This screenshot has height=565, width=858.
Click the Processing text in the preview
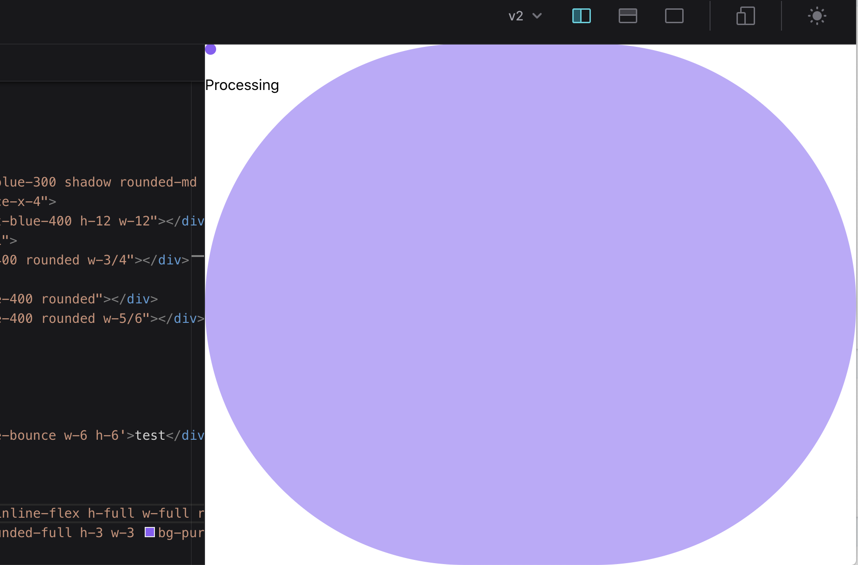pyautogui.click(x=242, y=85)
